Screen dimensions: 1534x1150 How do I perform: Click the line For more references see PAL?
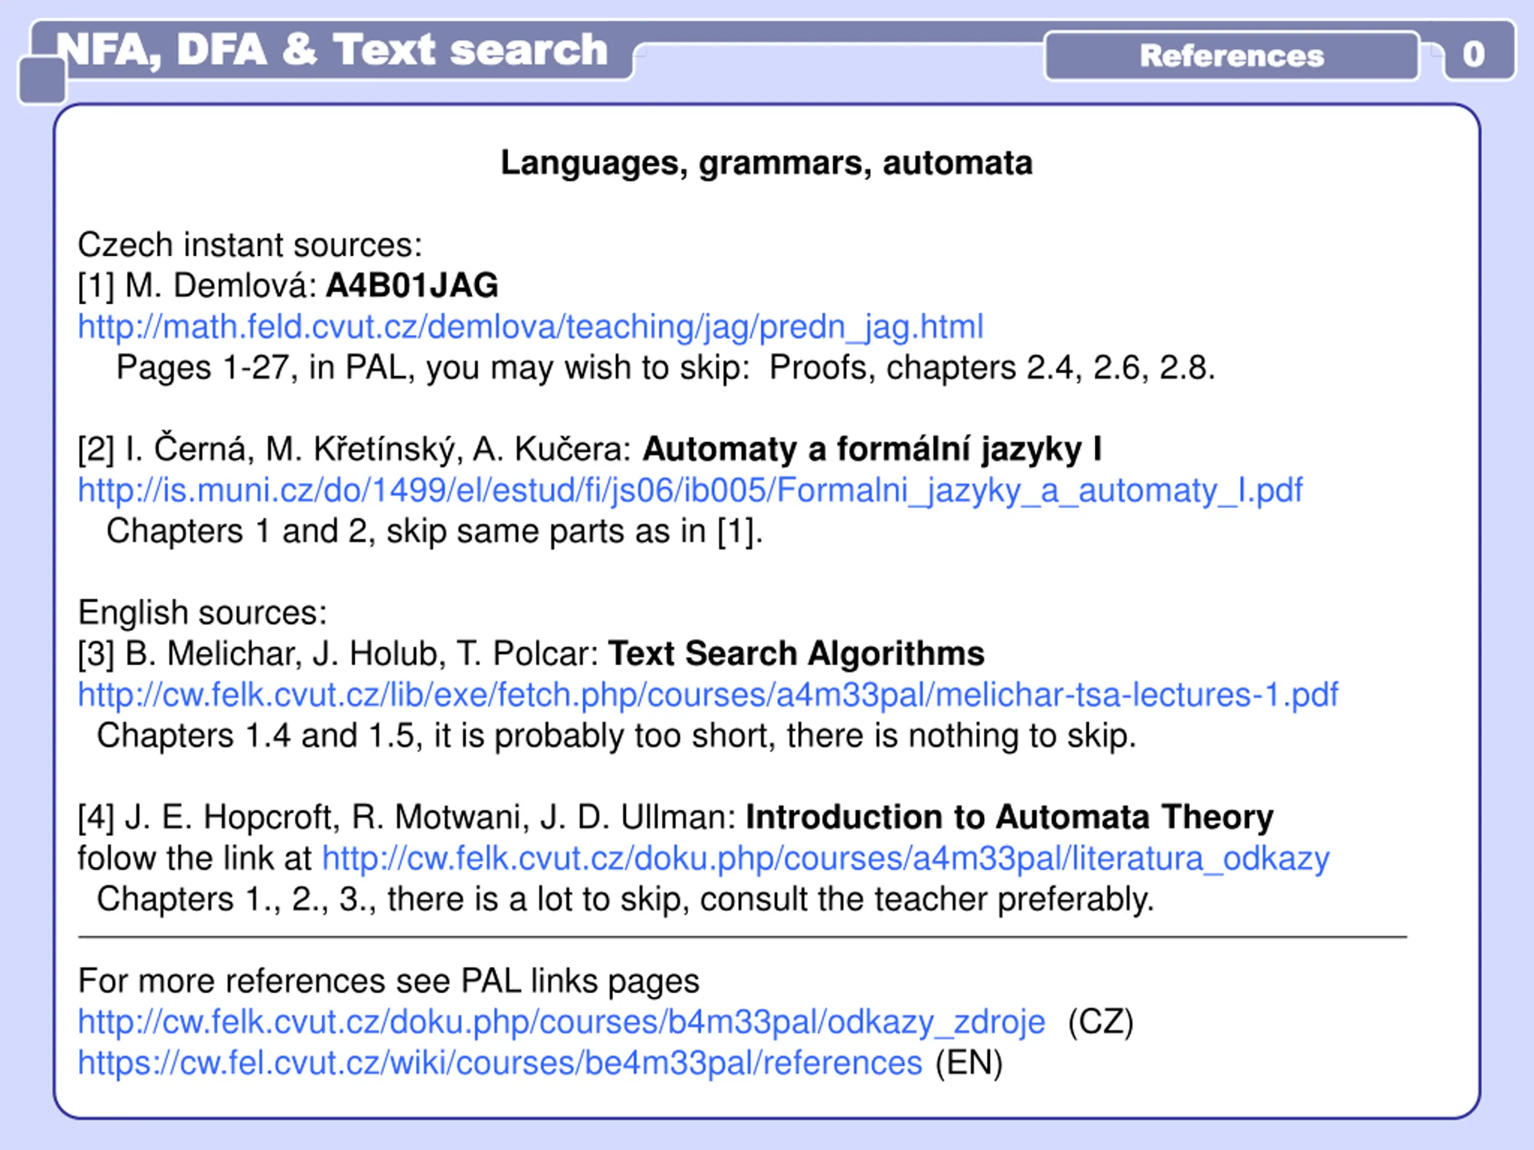[x=389, y=981]
